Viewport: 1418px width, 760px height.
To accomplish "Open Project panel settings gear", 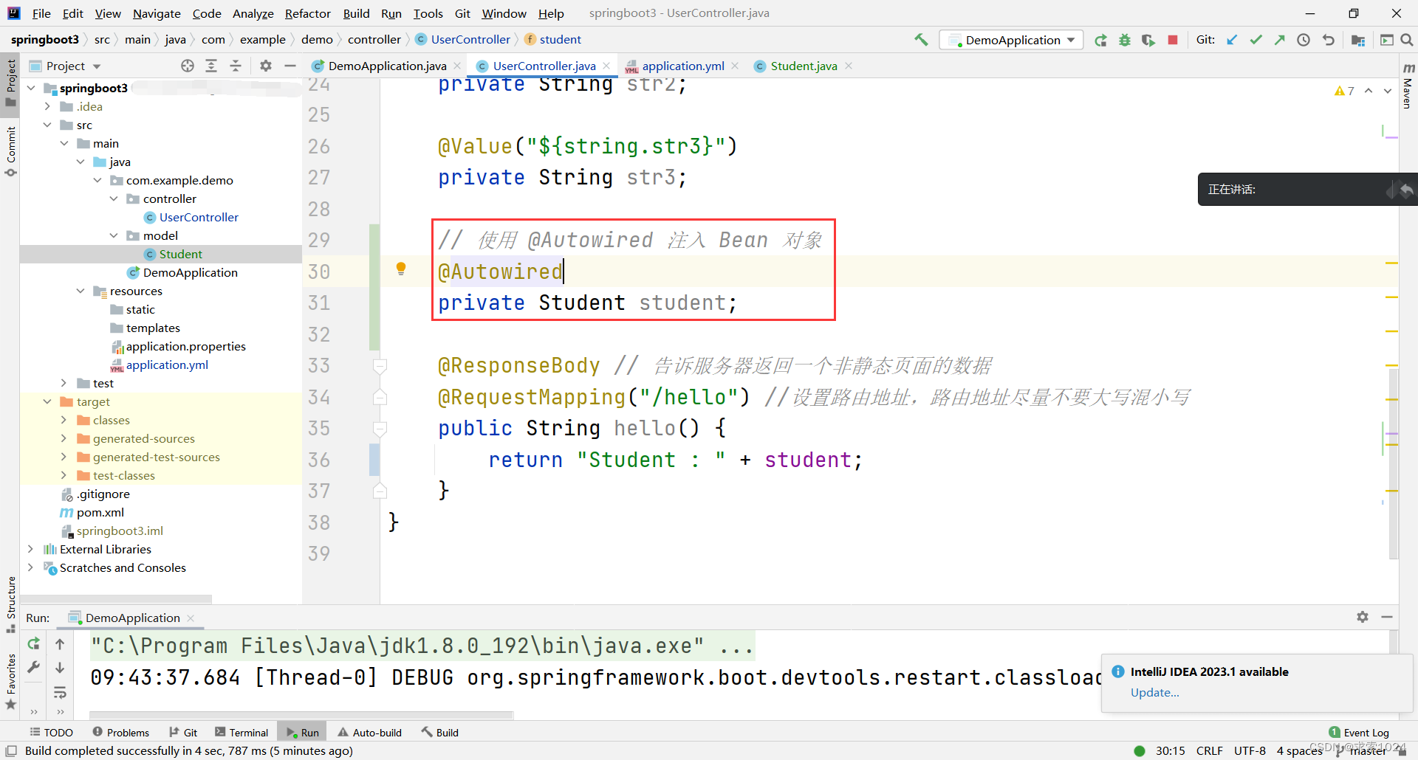I will (266, 66).
